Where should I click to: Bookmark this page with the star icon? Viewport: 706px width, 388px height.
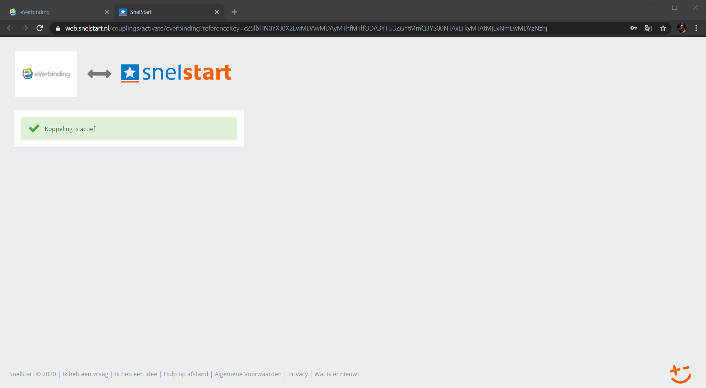663,28
